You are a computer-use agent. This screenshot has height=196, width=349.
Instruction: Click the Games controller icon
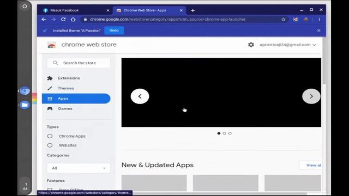50,108
